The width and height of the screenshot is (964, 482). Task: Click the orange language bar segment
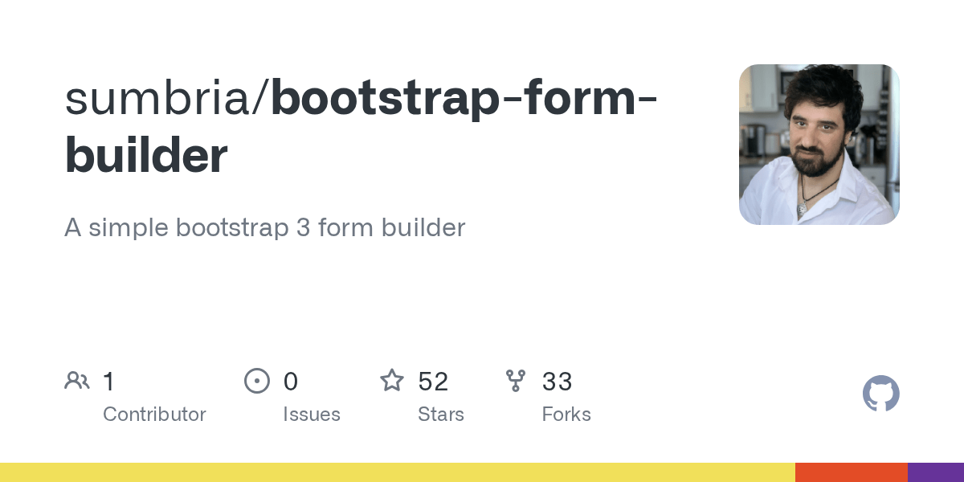pyautogui.click(x=852, y=472)
